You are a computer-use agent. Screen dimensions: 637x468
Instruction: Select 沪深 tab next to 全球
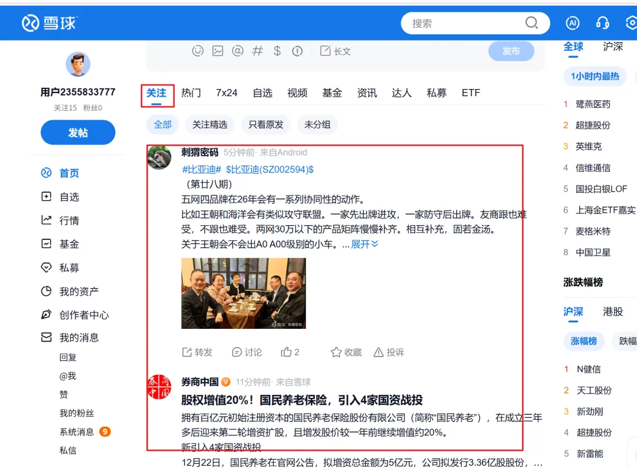click(x=613, y=47)
